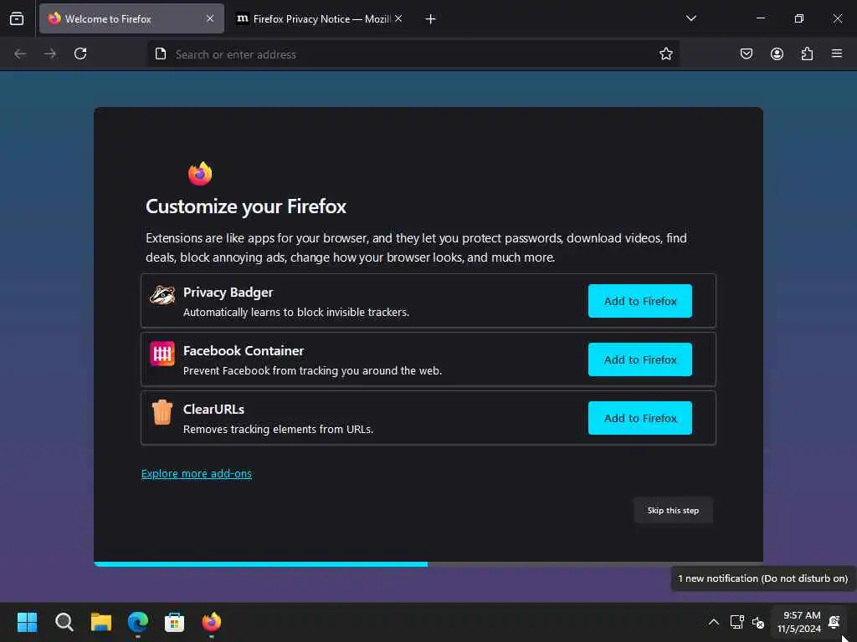Screen dimensions: 857x642
Task: Click the muted volume tray icon
Action: (758, 622)
